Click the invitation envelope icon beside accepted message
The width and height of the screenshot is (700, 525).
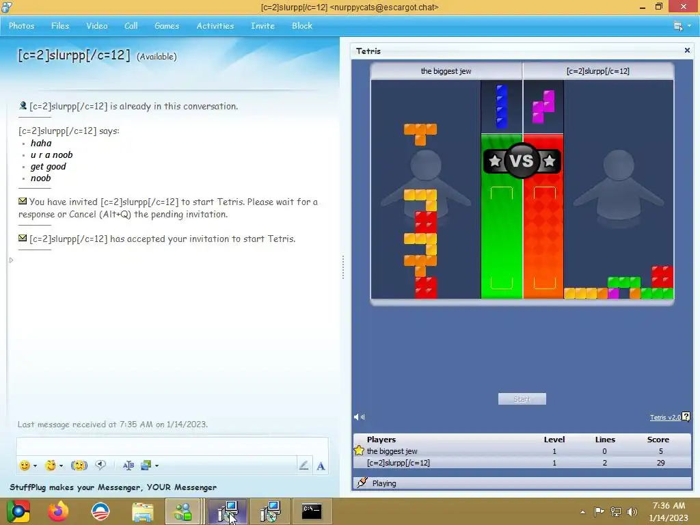23,238
